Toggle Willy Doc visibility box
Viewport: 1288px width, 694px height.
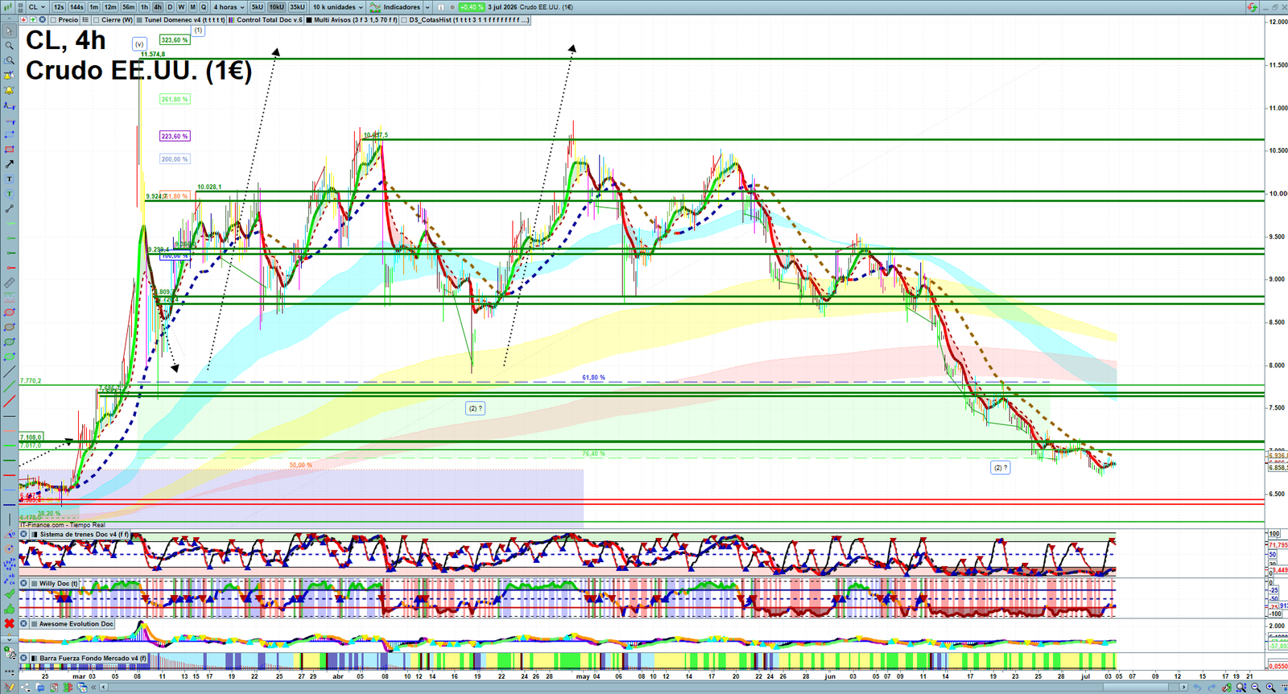pyautogui.click(x=35, y=583)
